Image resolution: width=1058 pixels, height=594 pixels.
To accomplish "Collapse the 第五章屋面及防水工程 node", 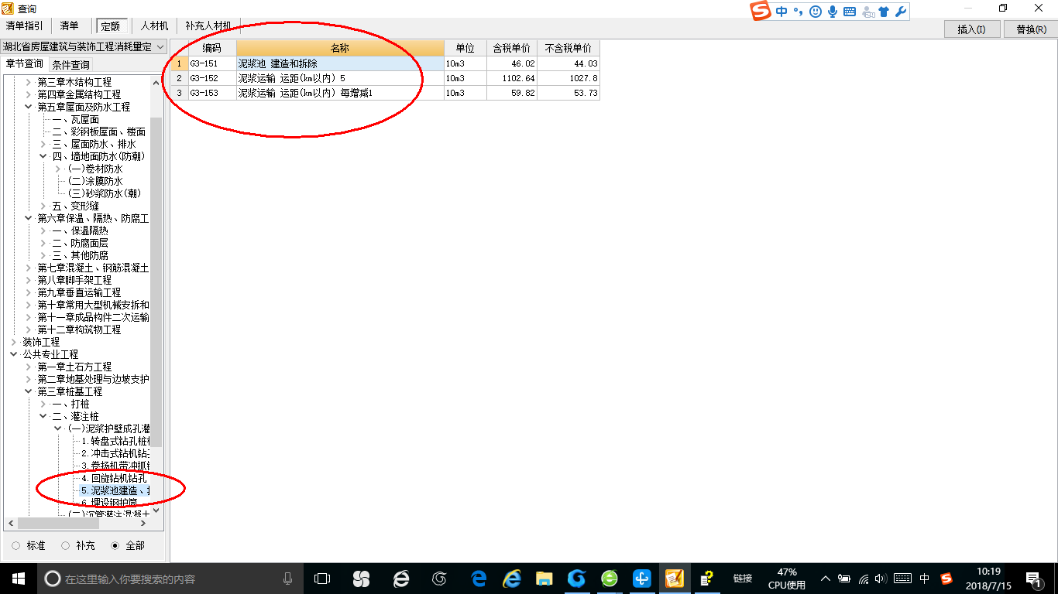I will [x=29, y=107].
